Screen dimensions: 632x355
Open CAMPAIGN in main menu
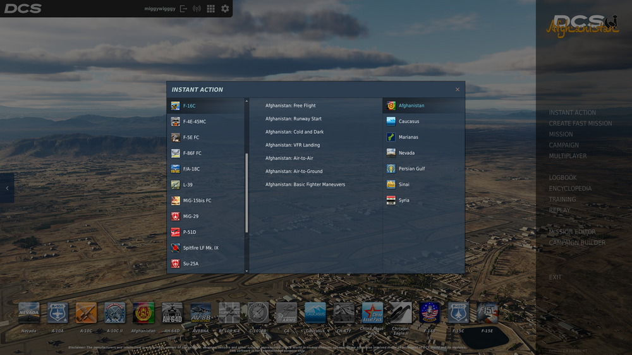(564, 145)
